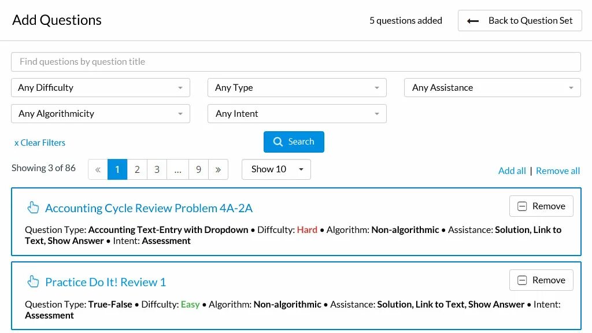This screenshot has width=592, height=333.
Task: Open the Any Intent dropdown
Action: pyautogui.click(x=297, y=114)
